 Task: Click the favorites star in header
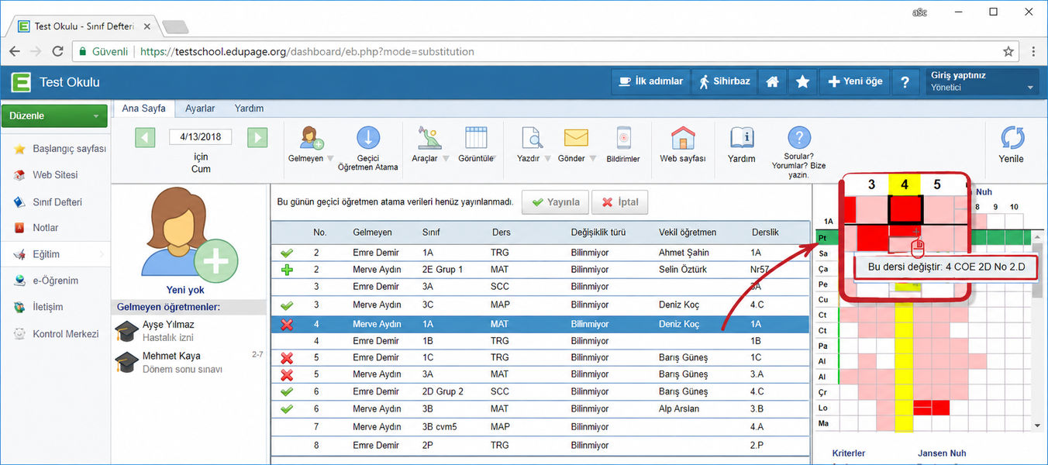tap(803, 82)
